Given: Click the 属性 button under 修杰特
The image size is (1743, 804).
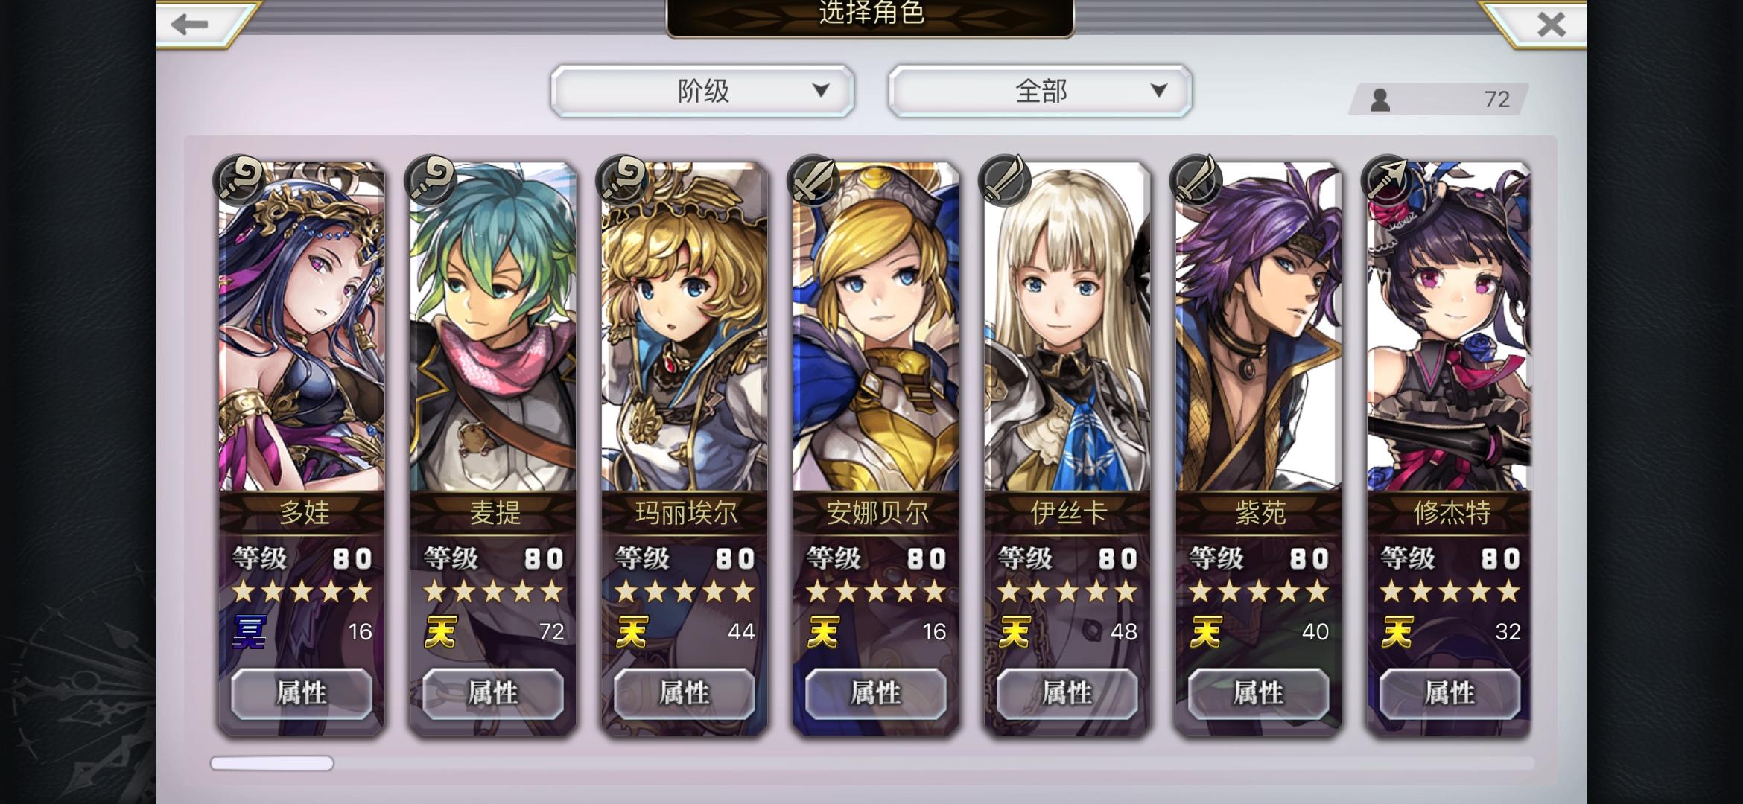Looking at the screenshot, I should 1450,693.
